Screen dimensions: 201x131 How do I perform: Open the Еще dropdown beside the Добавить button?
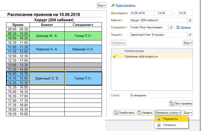(x=188, y=43)
